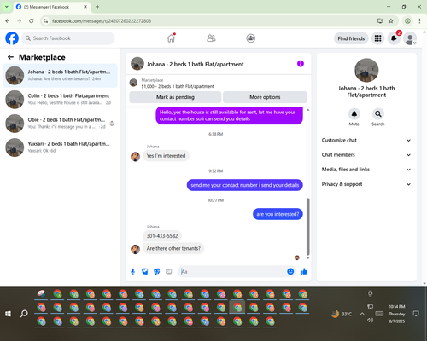
Task: Open Yaxsari conversation in Marketplace list
Action: click(60, 147)
